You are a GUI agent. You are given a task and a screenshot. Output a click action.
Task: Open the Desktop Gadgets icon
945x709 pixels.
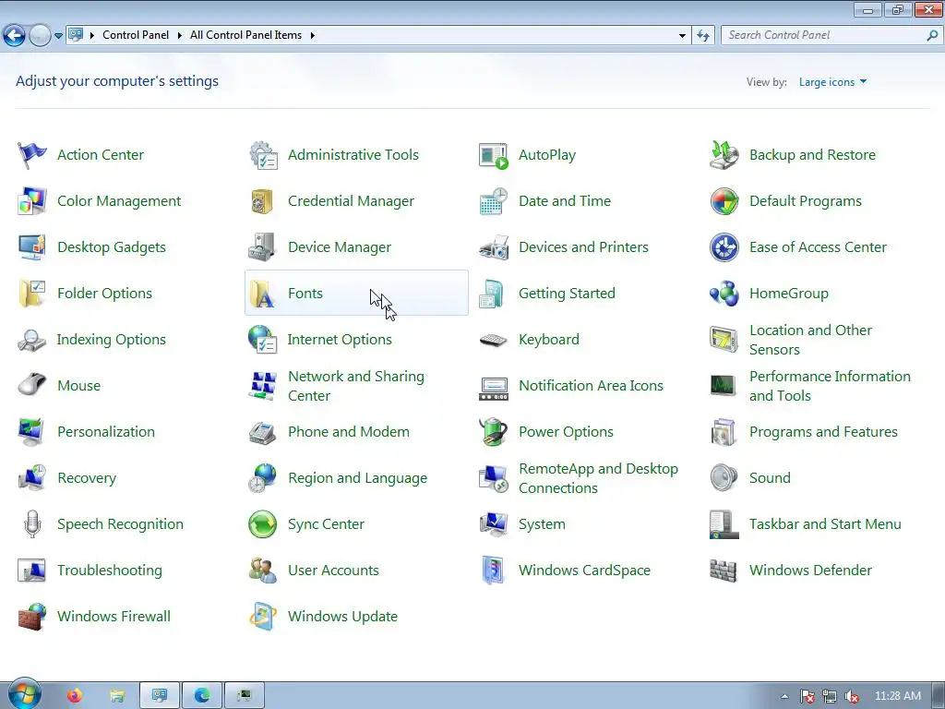pyautogui.click(x=32, y=247)
